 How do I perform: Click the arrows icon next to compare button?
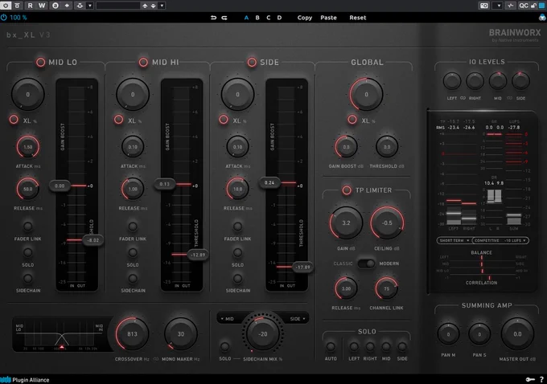(67, 6)
